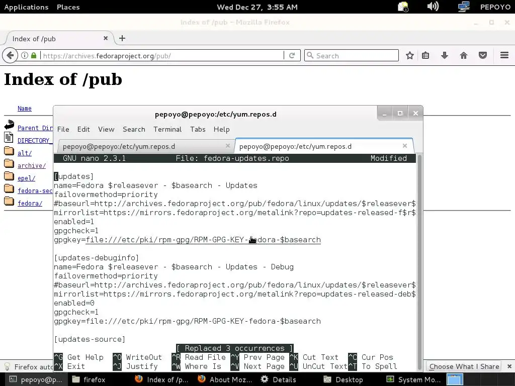
Task: Click the DIRECTORY document file icon
Action: click(x=9, y=137)
